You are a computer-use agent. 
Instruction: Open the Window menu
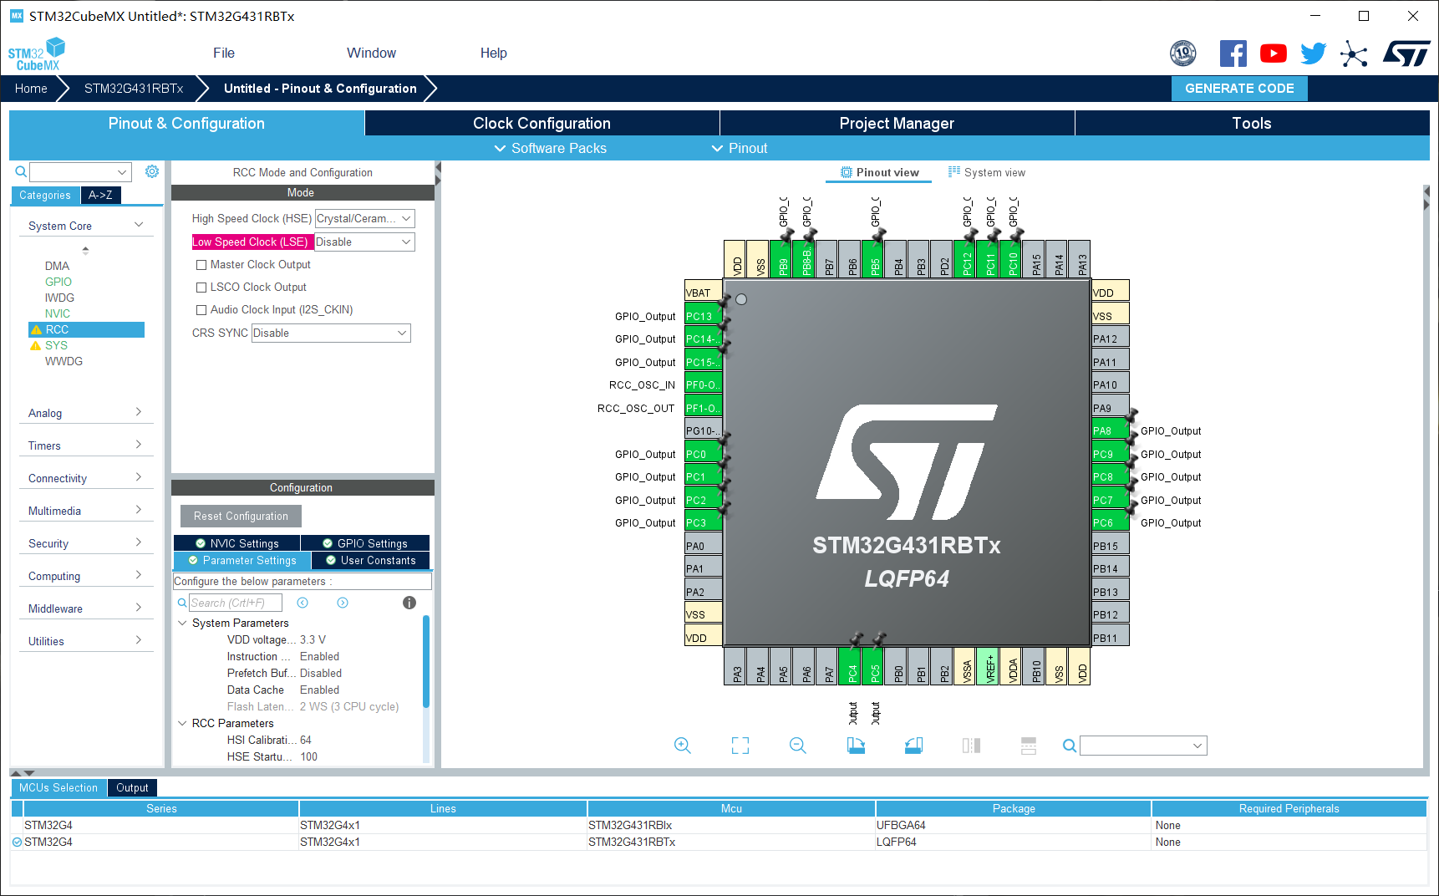click(371, 53)
